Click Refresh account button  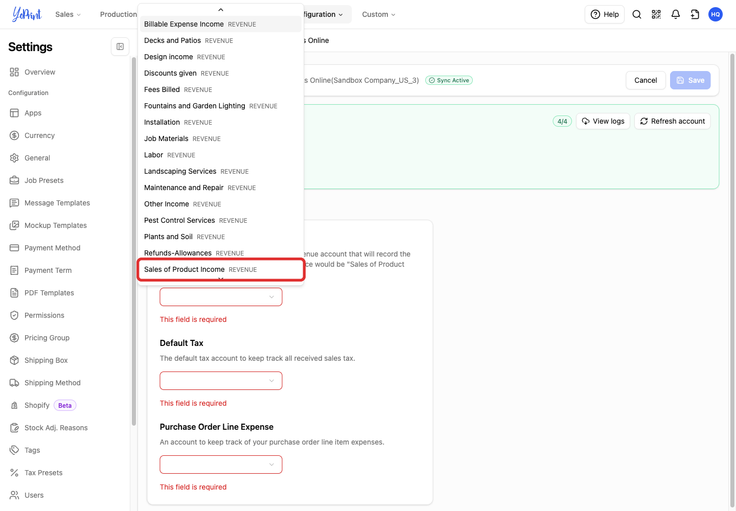tap(672, 121)
